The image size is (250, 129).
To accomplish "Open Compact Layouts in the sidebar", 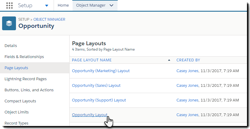I will coord(20,101).
